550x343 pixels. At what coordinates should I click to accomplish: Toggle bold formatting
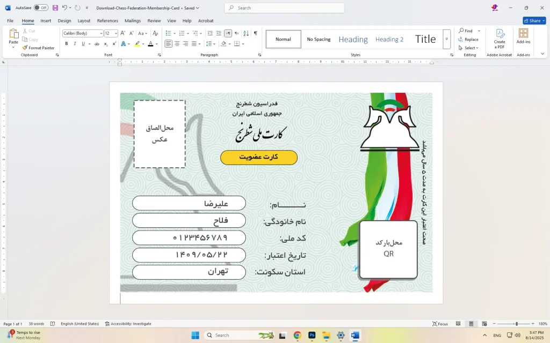tap(66, 44)
